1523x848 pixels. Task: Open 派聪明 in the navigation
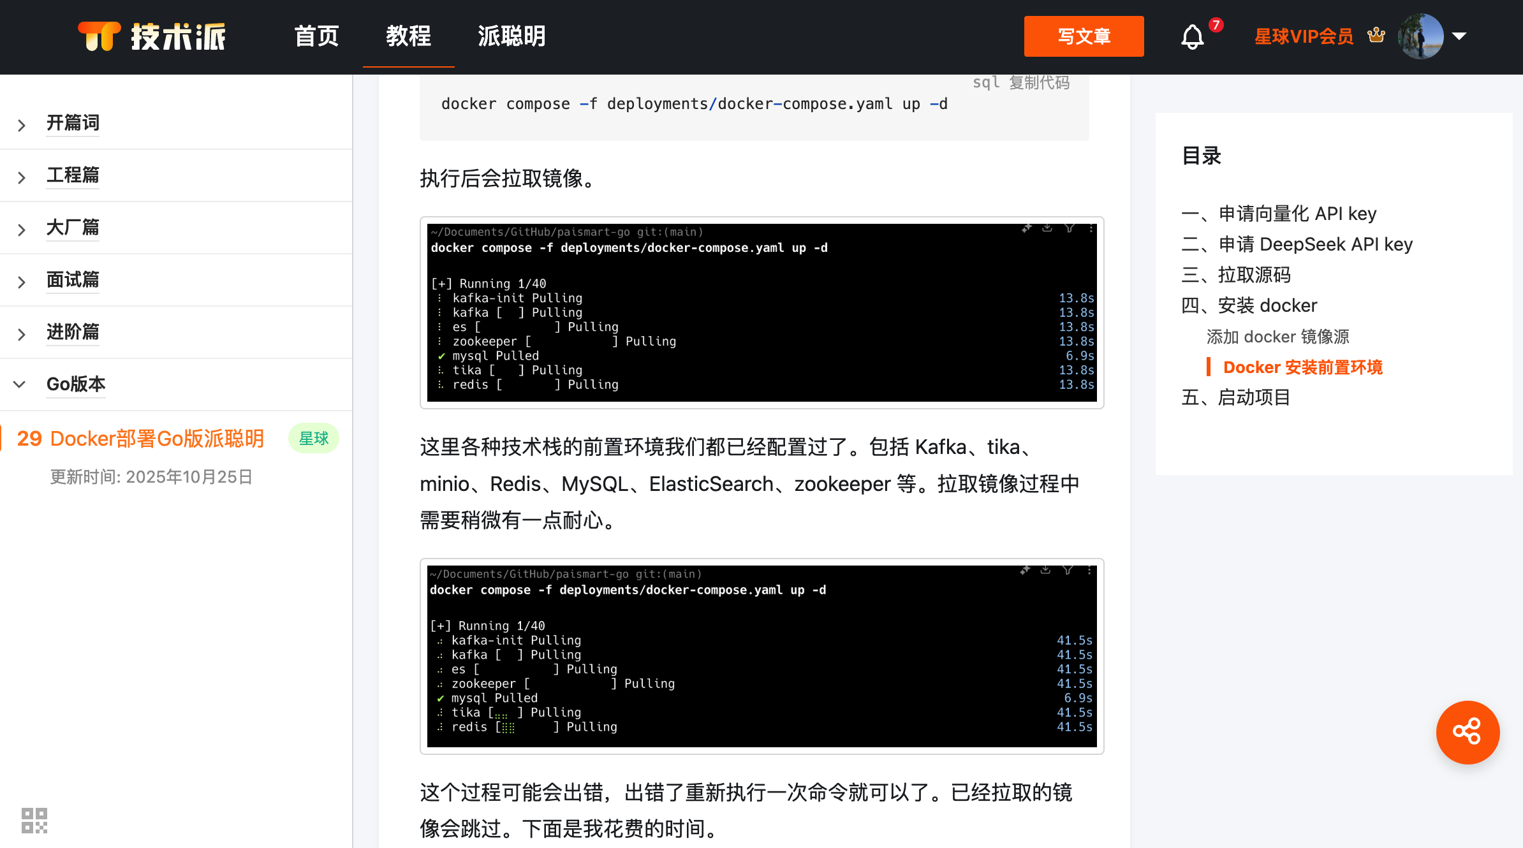(511, 36)
